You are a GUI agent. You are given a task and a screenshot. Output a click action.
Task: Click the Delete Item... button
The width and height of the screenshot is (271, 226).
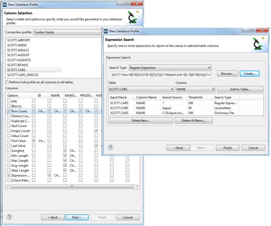click(x=140, y=121)
